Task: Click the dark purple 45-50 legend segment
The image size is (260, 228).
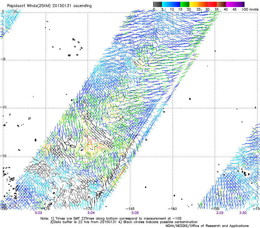Action: tap(240, 4)
